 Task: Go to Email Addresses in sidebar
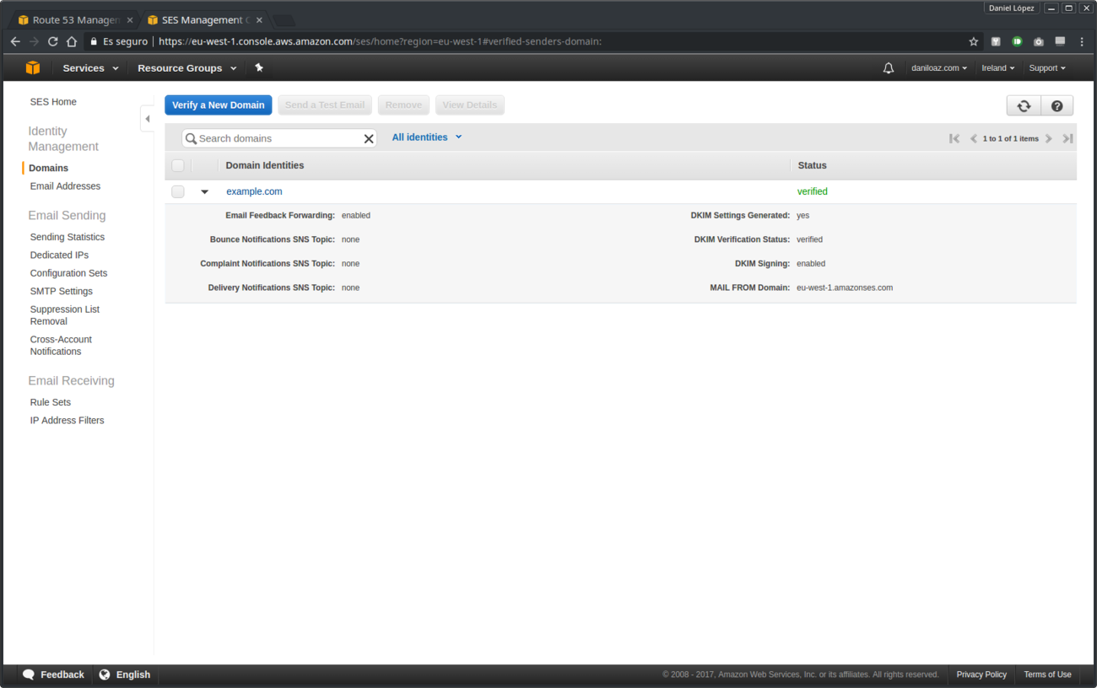(x=65, y=186)
